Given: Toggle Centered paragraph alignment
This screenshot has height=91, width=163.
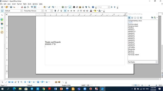Looking at the screenshot, I should (68, 11).
